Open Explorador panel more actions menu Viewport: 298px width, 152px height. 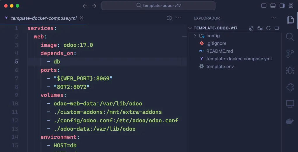(274, 18)
